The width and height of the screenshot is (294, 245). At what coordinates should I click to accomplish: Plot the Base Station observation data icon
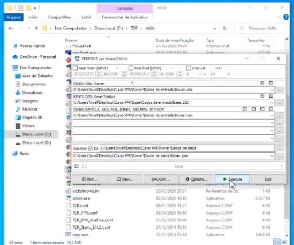(x=262, y=96)
